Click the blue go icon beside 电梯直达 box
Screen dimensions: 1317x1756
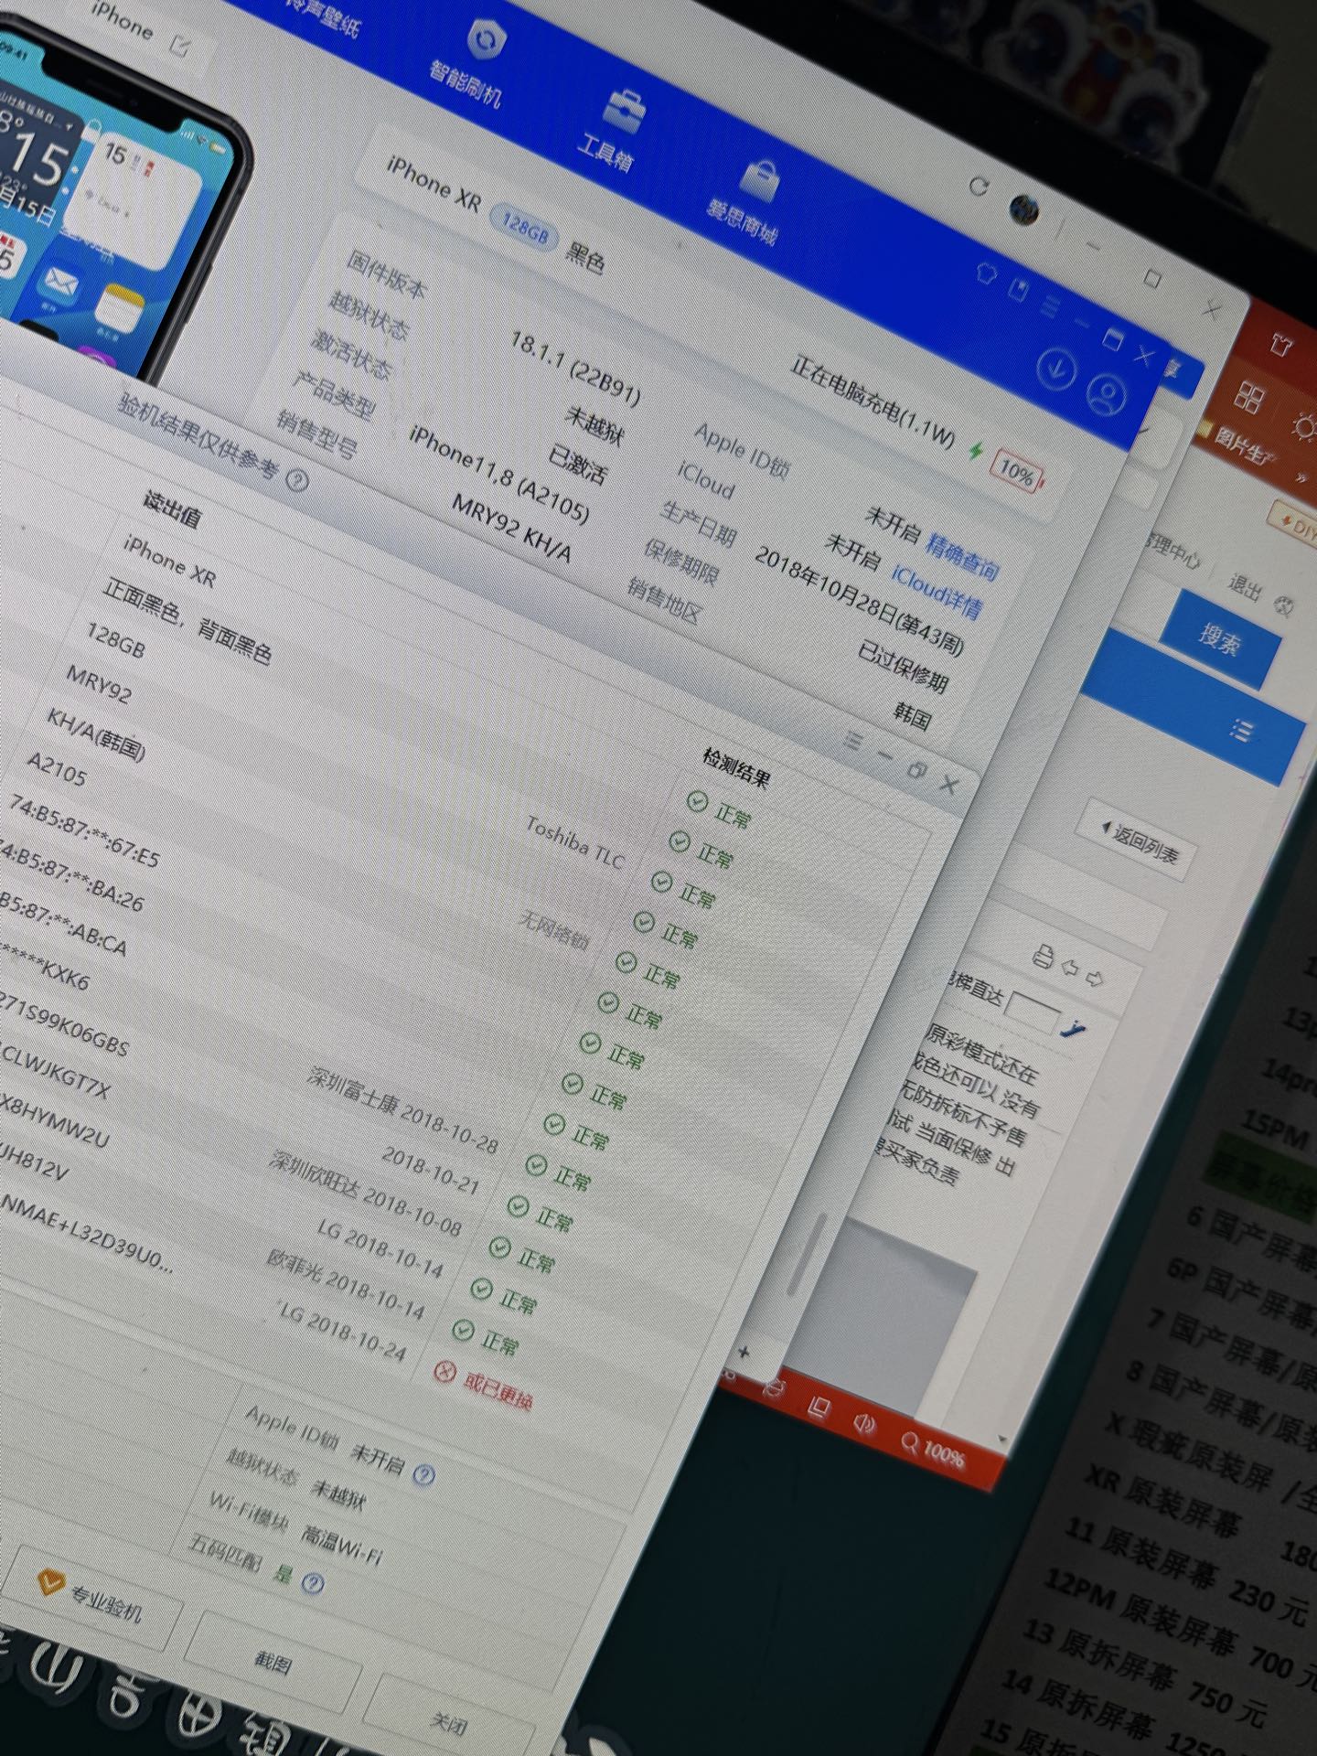(1073, 1028)
